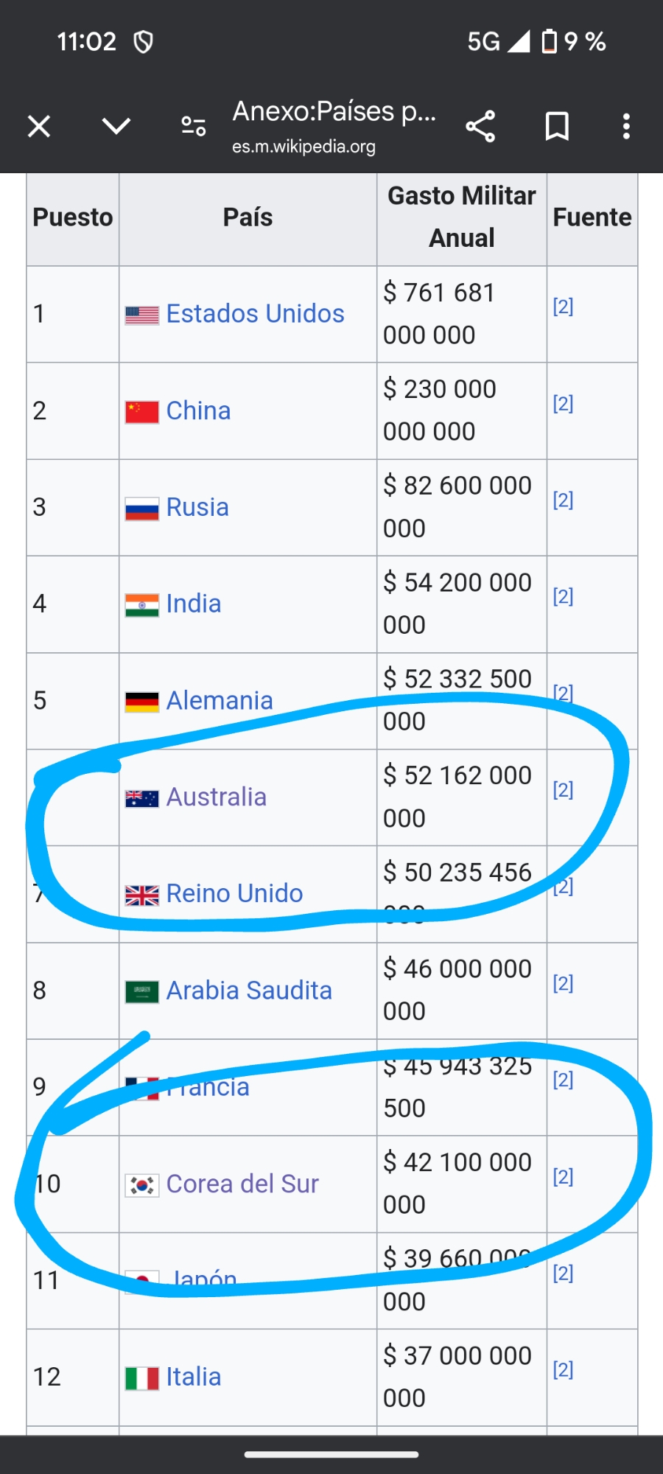Close the in-app browser tab
This screenshot has height=1474, width=663.
coord(39,126)
